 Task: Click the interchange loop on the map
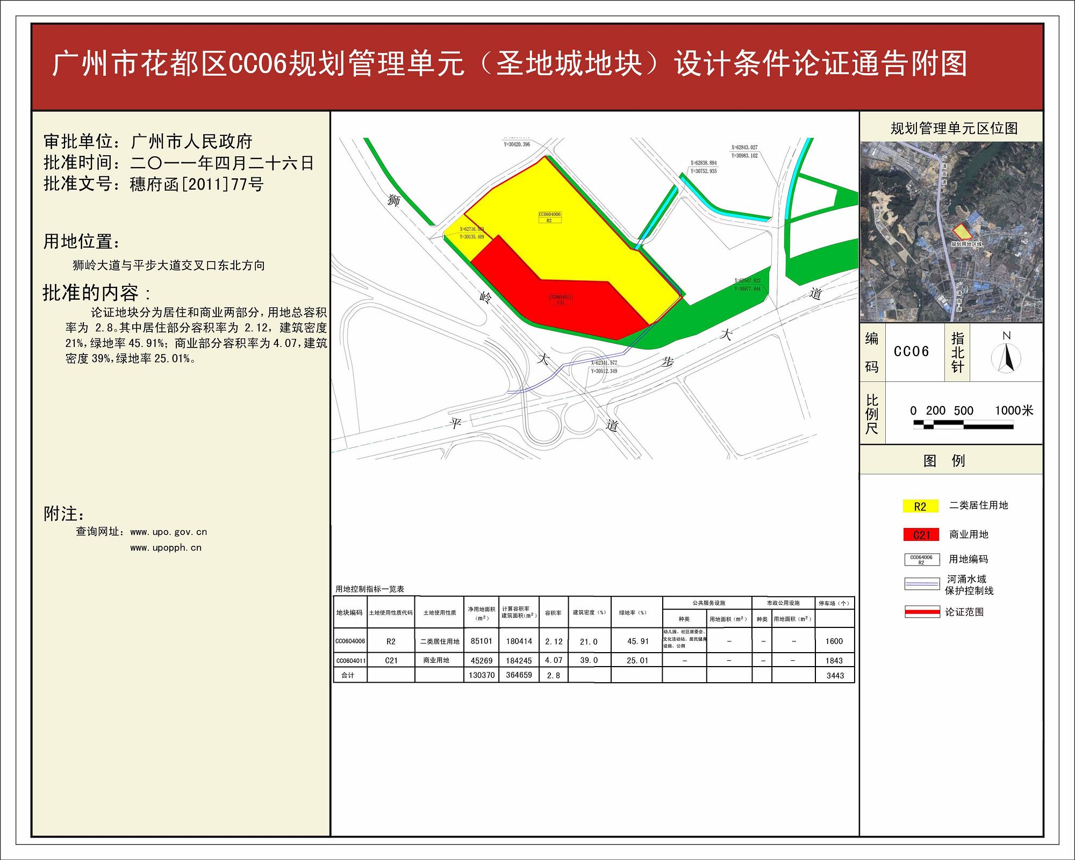[579, 418]
